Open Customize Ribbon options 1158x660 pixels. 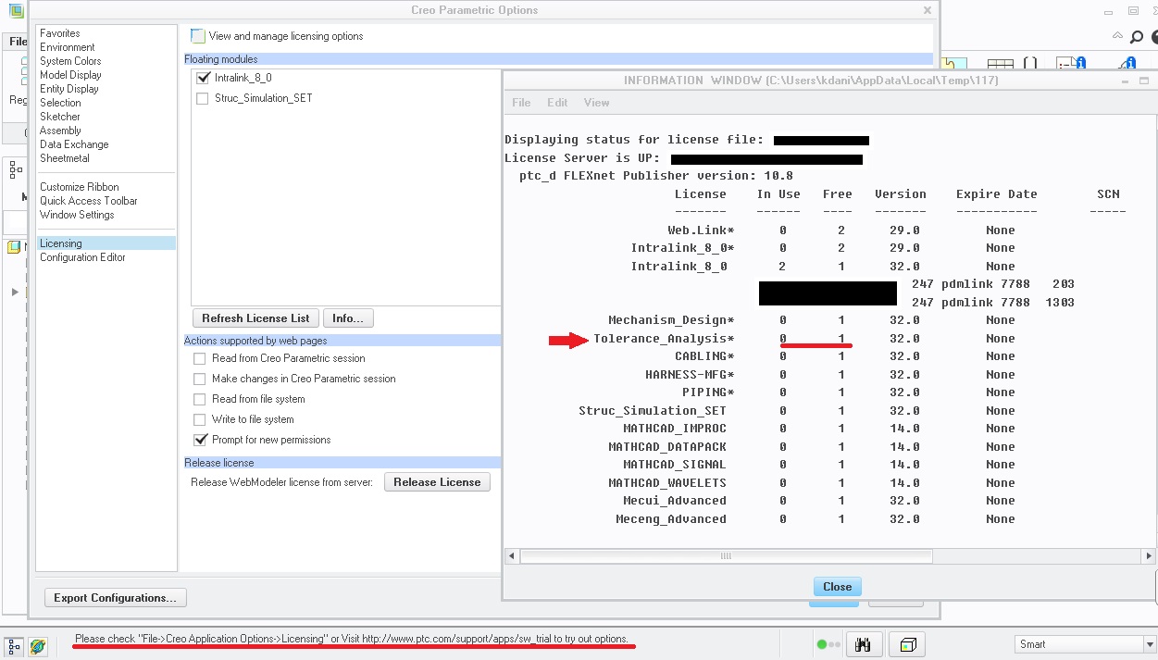[x=80, y=187]
